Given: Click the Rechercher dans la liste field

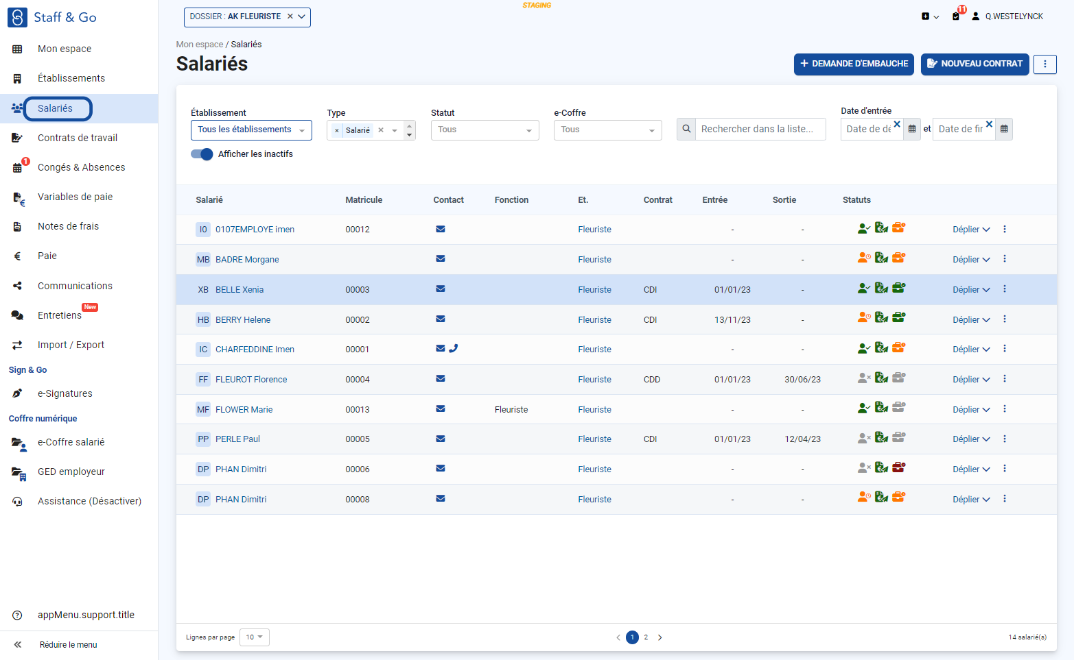Looking at the screenshot, I should (760, 129).
